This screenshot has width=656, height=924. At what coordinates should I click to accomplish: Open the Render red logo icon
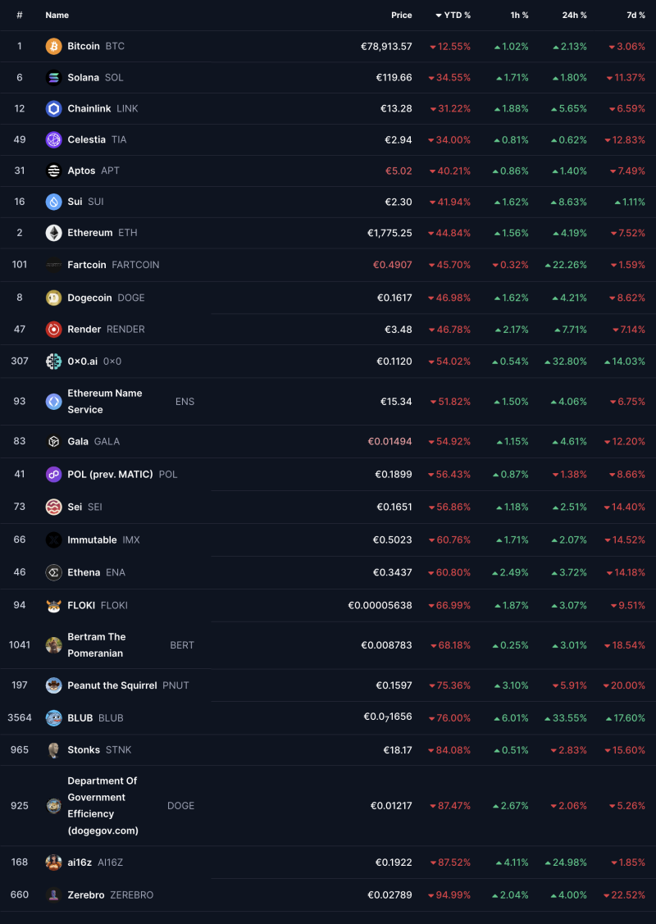[x=53, y=330]
